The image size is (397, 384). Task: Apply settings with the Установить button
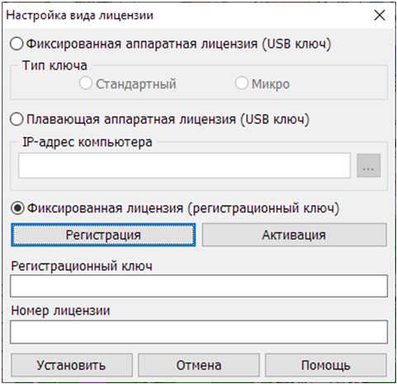[72, 365]
